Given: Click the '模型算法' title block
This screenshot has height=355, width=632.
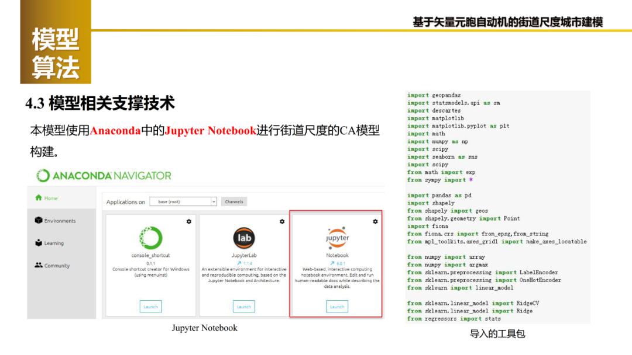Looking at the screenshot, I should [x=56, y=42].
